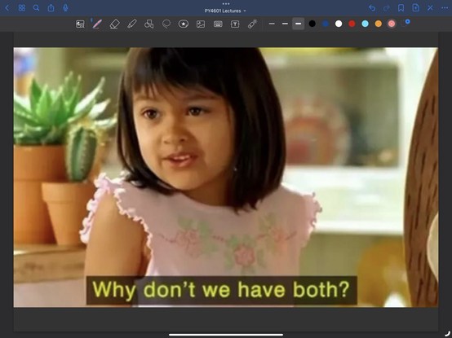
Task: Pick the pink pen color
Action: [392, 24]
